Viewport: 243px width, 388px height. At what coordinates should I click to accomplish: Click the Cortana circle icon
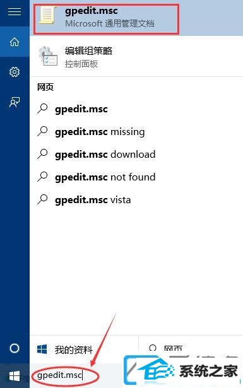tap(15, 348)
